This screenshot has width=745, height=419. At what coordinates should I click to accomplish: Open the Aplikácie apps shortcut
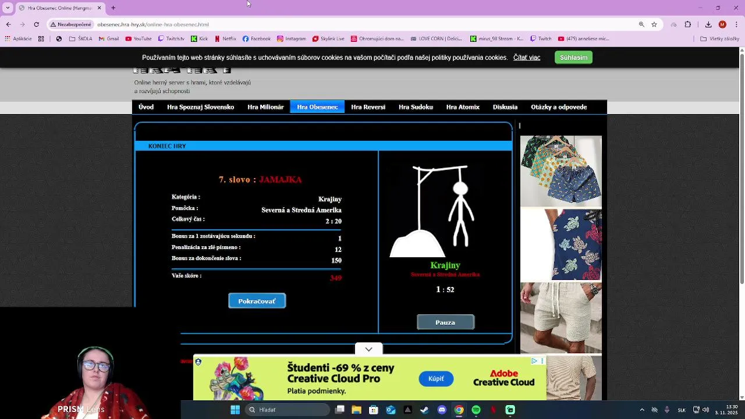[x=18, y=39]
